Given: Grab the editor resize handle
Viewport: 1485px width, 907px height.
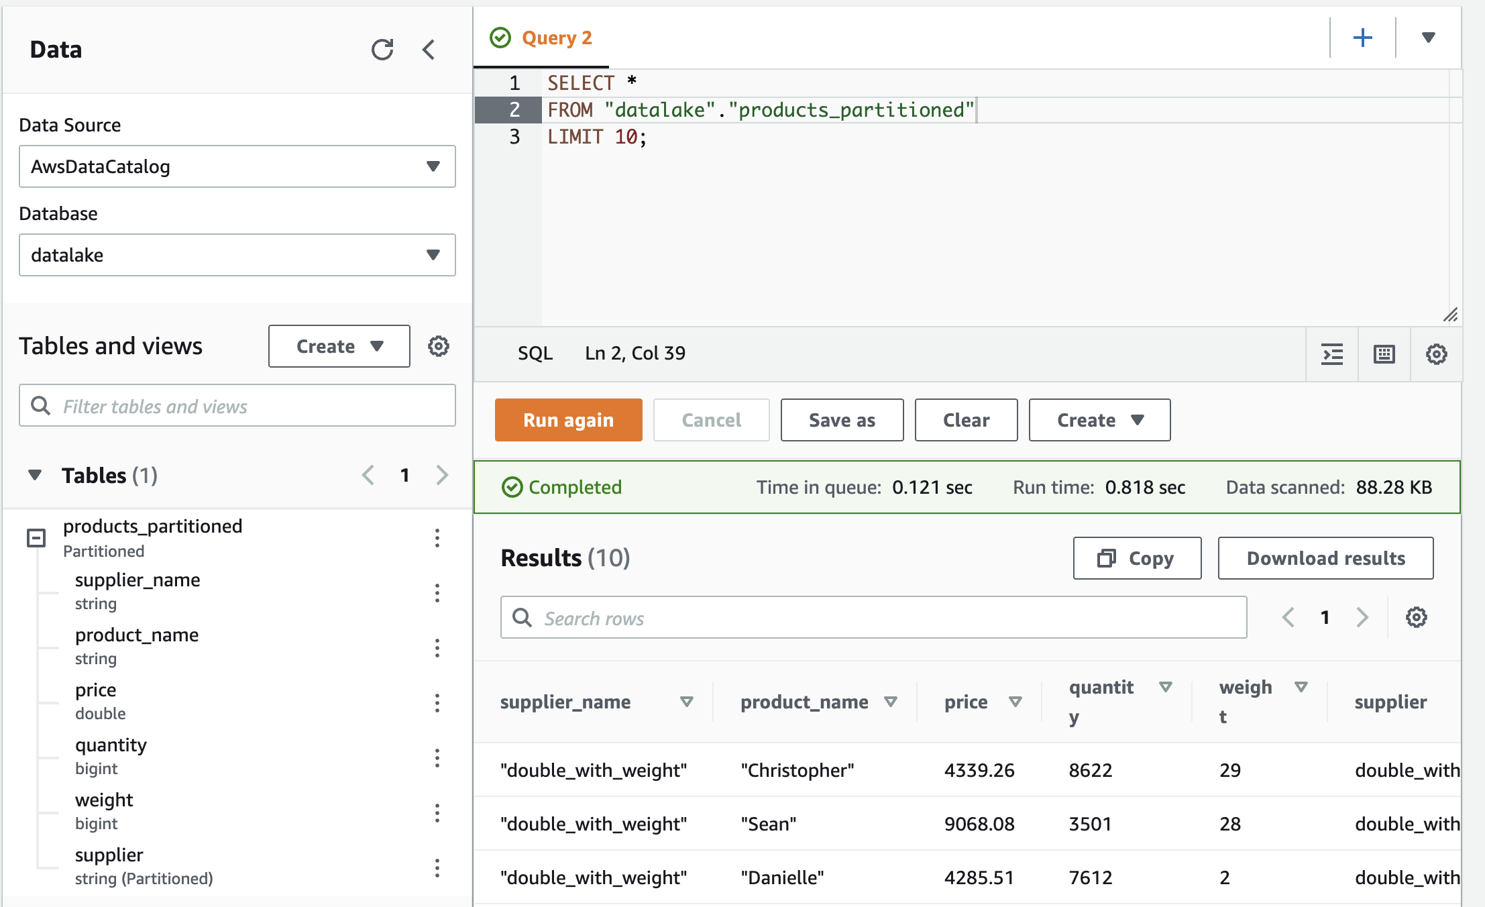Looking at the screenshot, I should coord(1451,315).
